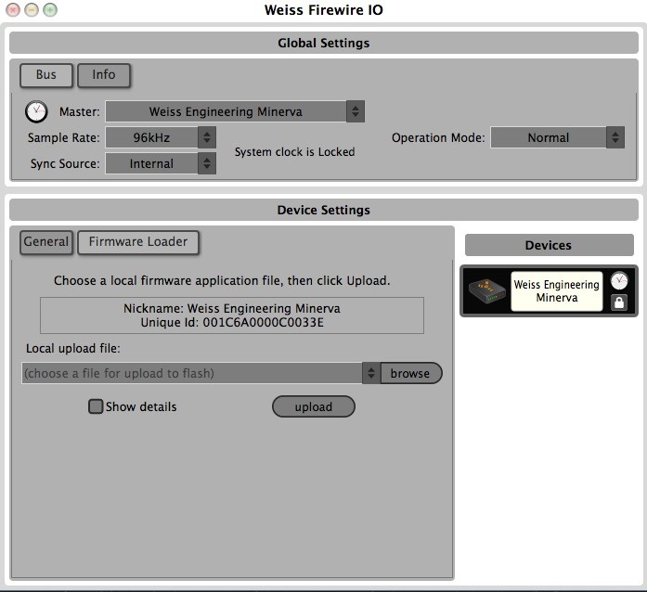The width and height of the screenshot is (647, 592).
Task: Click the 'Sample Rate:' label
Action: coord(63,137)
